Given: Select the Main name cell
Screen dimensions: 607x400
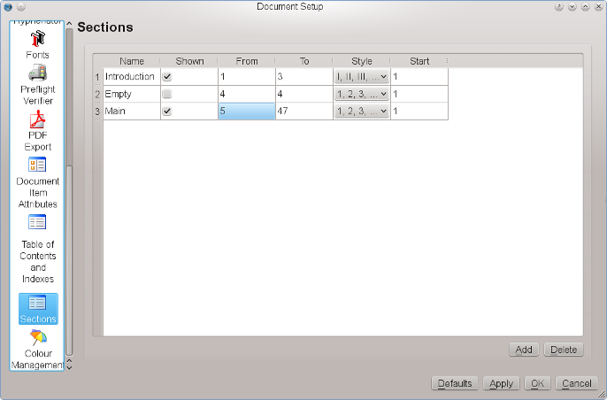Looking at the screenshot, I should (132, 112).
